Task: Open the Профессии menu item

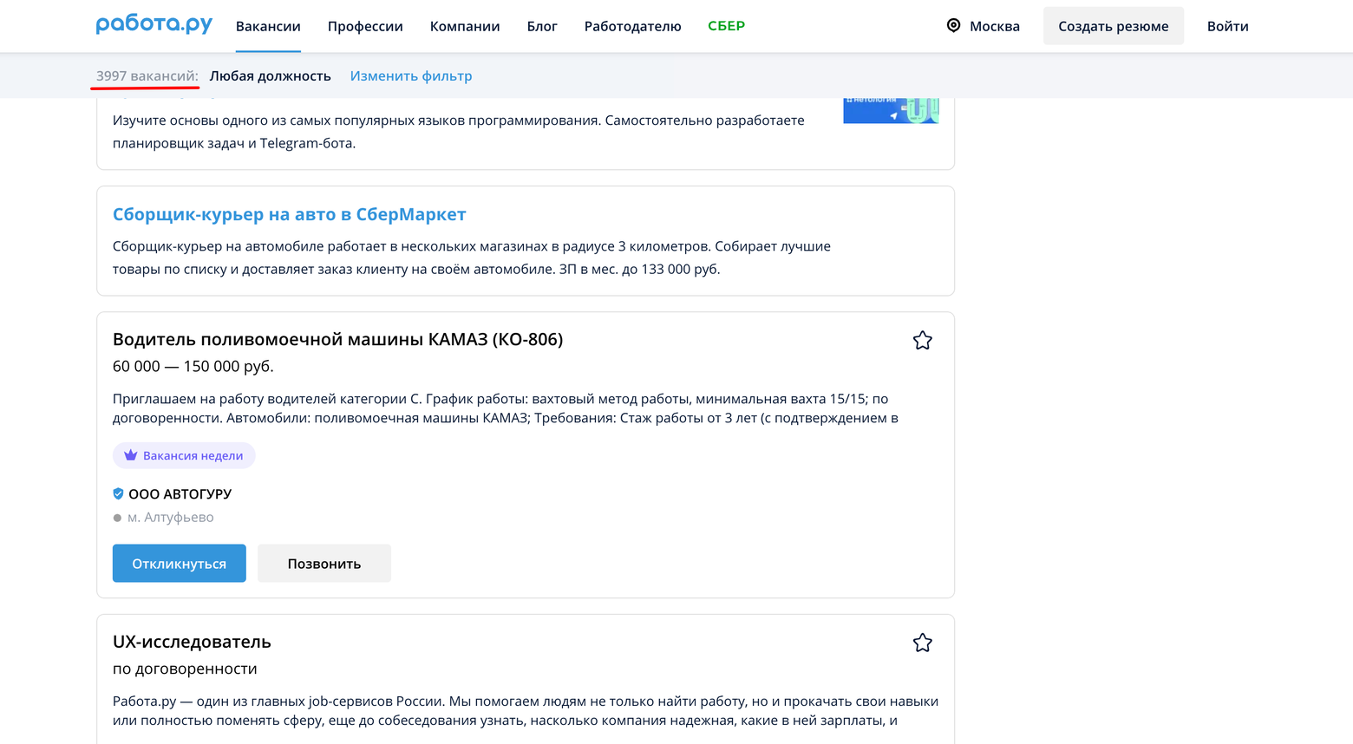Action: tap(365, 26)
